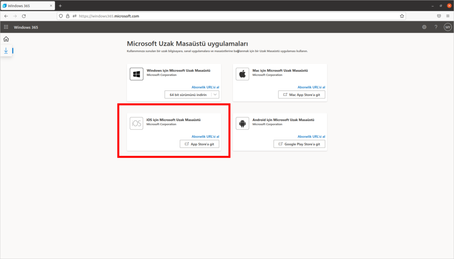This screenshot has height=259, width=454.
Task: Open a new browser tab
Action: pos(60,6)
